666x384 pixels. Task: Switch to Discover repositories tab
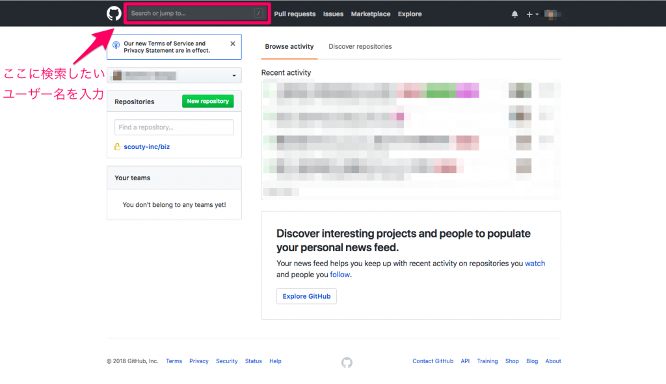click(360, 47)
